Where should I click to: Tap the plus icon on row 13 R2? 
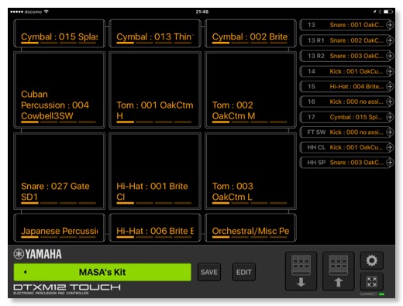click(390, 56)
